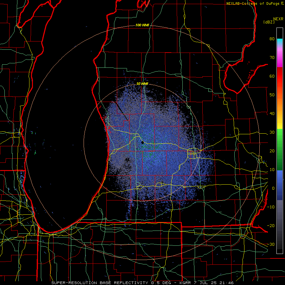Click the green section of the color bar

point(280,149)
